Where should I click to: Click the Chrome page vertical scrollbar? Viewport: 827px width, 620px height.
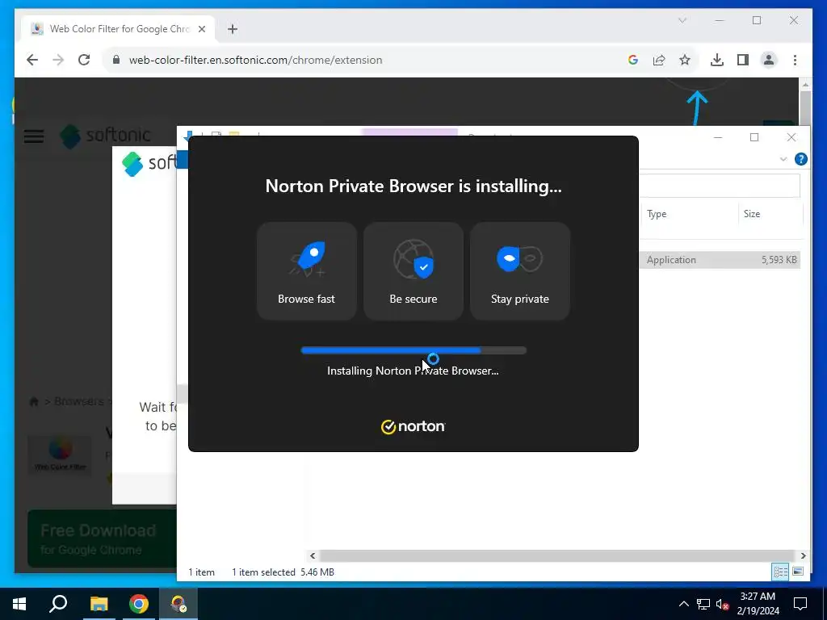pyautogui.click(x=805, y=108)
